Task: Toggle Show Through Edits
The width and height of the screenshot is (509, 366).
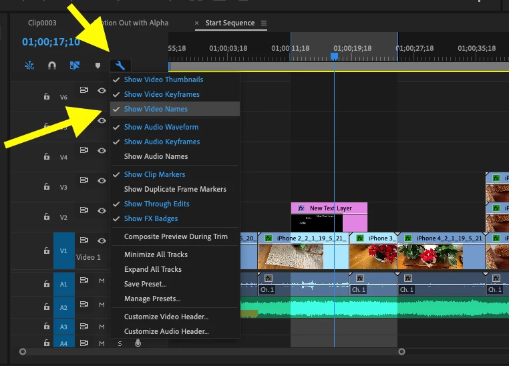Action: (x=175, y=204)
